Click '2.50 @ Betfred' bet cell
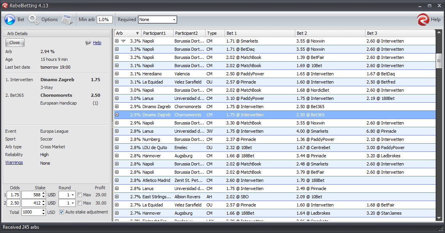Image resolution: width=445 pixels, height=233 pixels. click(x=381, y=82)
